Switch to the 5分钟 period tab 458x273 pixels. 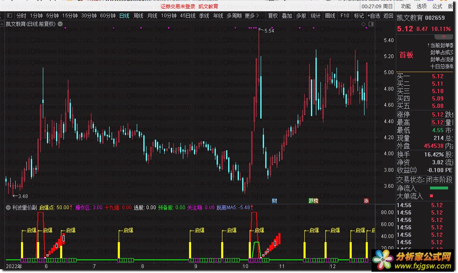point(52,16)
